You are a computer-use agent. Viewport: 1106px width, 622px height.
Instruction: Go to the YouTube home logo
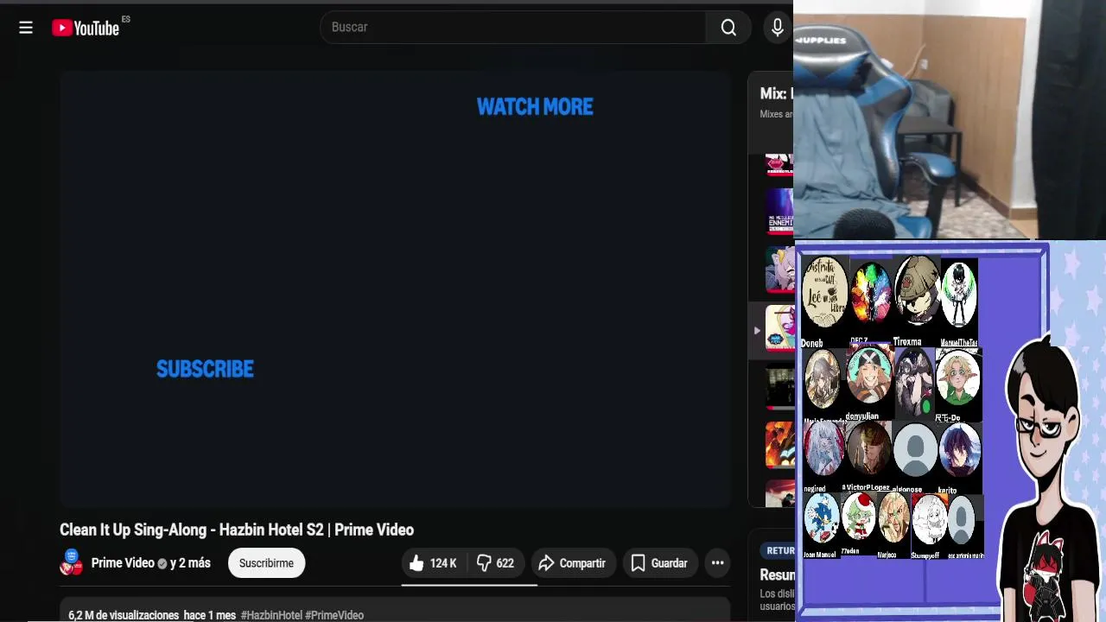point(86,28)
